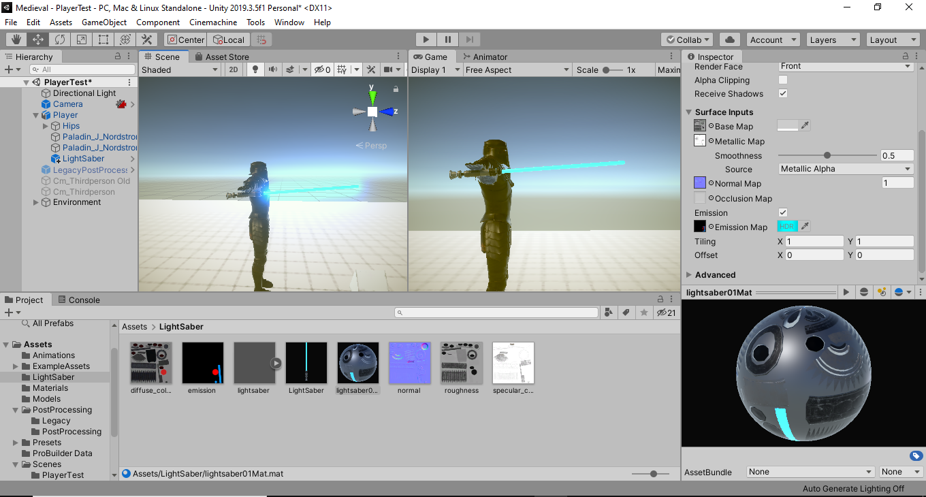Screen dimensions: 926x497
Task: Click the favorites star icon in Project
Action: click(643, 312)
